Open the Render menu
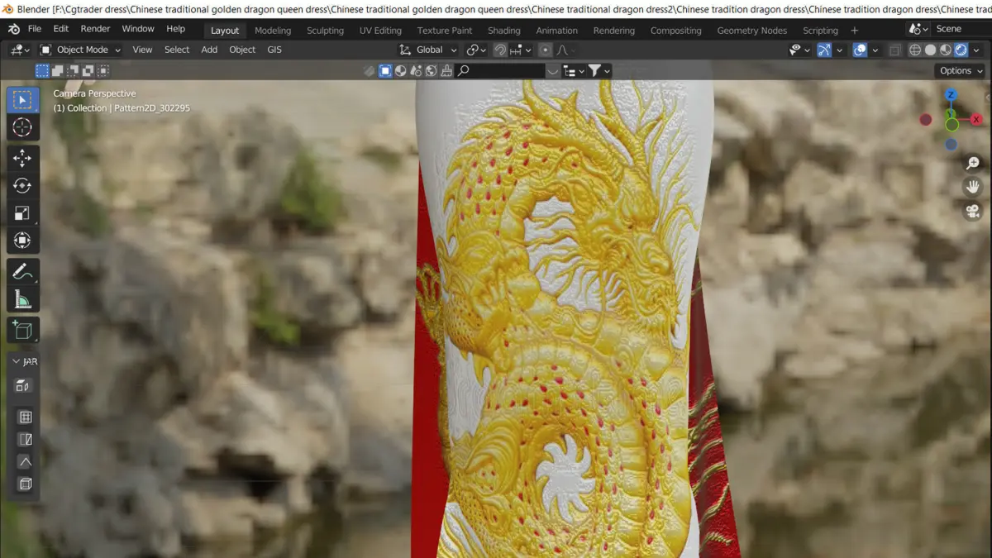This screenshot has width=992, height=558. click(95, 29)
